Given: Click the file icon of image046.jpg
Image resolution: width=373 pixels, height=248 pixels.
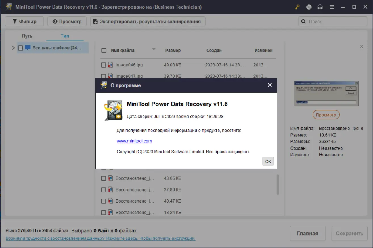Looking at the screenshot, I should point(110,65).
